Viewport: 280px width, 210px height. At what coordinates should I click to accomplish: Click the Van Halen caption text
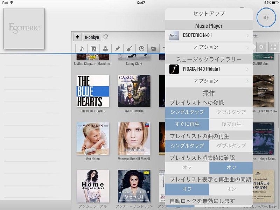93,159
